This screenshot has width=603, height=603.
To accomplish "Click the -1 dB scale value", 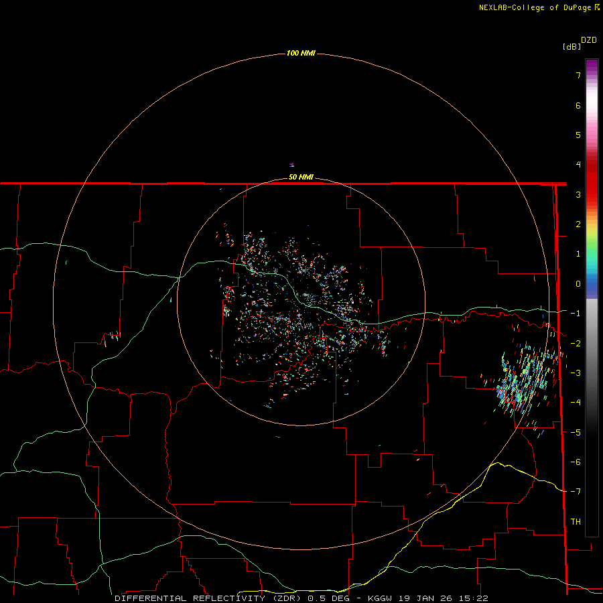I will coord(576,314).
